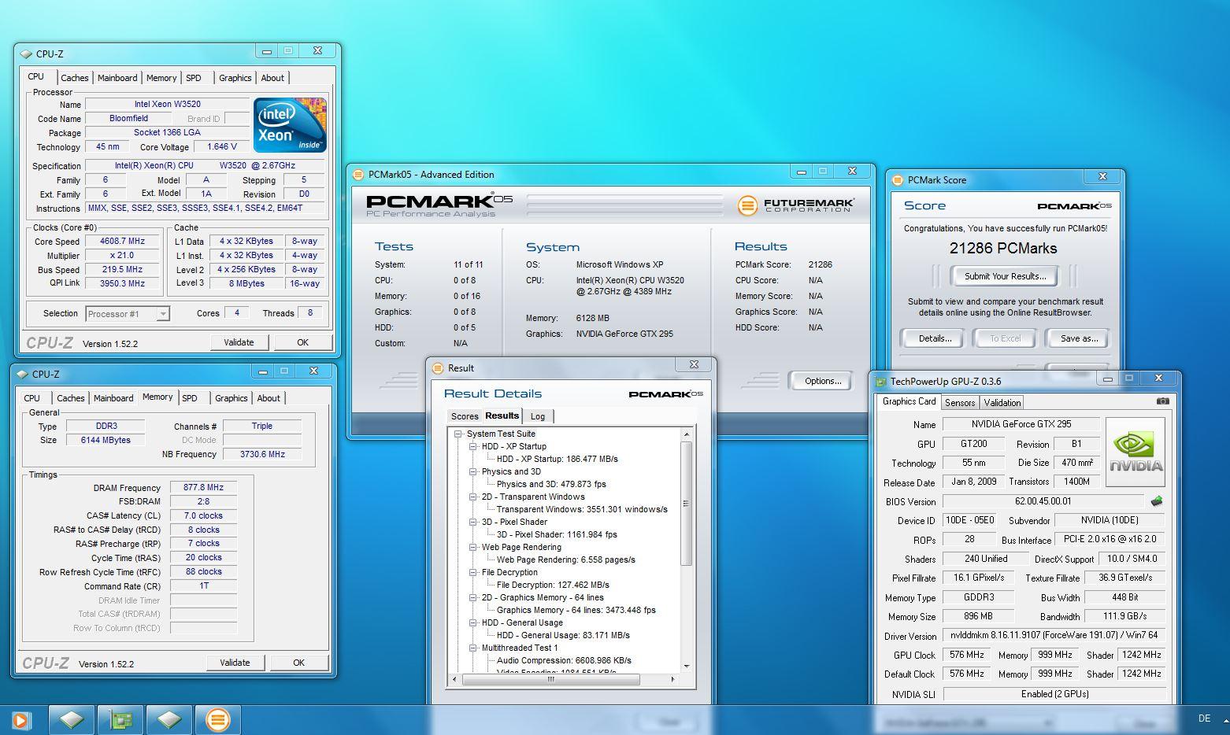Collapse the Web Page Rendering node

473,547
